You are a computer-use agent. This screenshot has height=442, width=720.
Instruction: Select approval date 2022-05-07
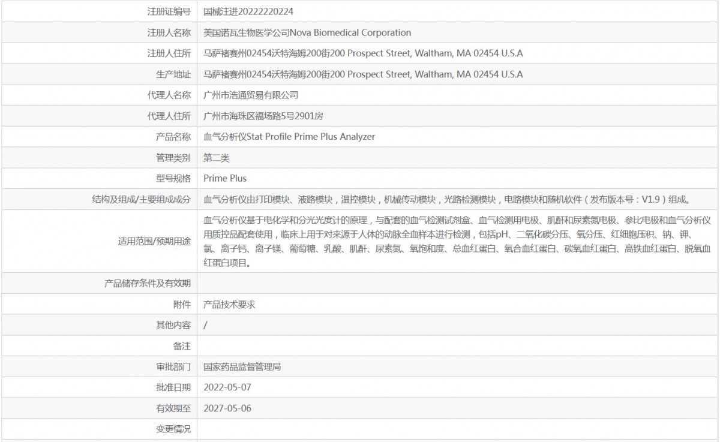tap(227, 387)
